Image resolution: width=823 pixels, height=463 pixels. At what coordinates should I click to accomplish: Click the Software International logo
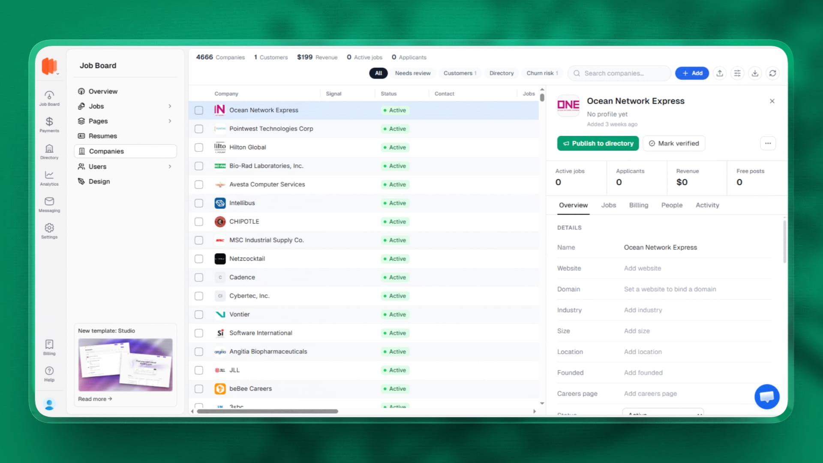pos(220,333)
